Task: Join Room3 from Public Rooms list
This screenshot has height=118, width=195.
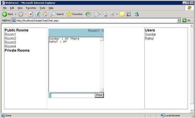Action: [x=10, y=42]
